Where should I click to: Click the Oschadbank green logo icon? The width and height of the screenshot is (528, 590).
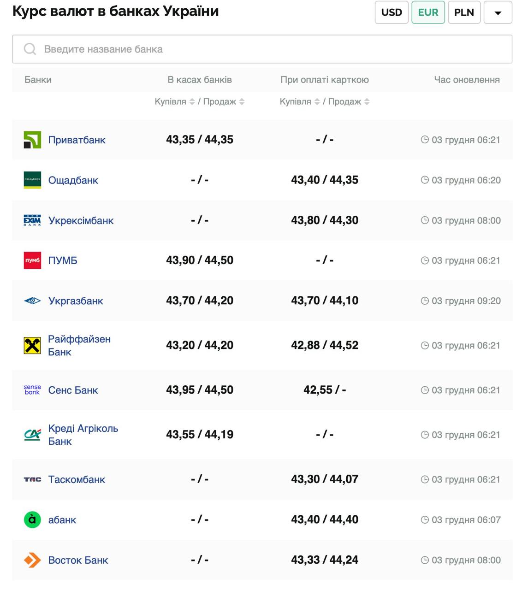(x=32, y=180)
